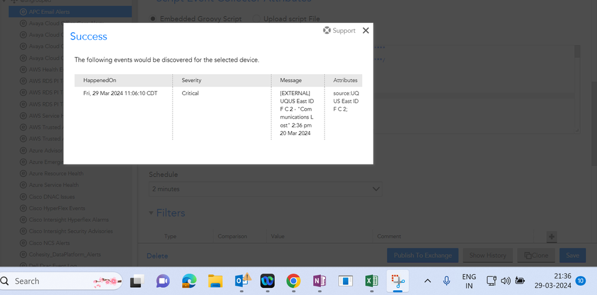
Task: Click the network tray icon
Action: coord(491,281)
